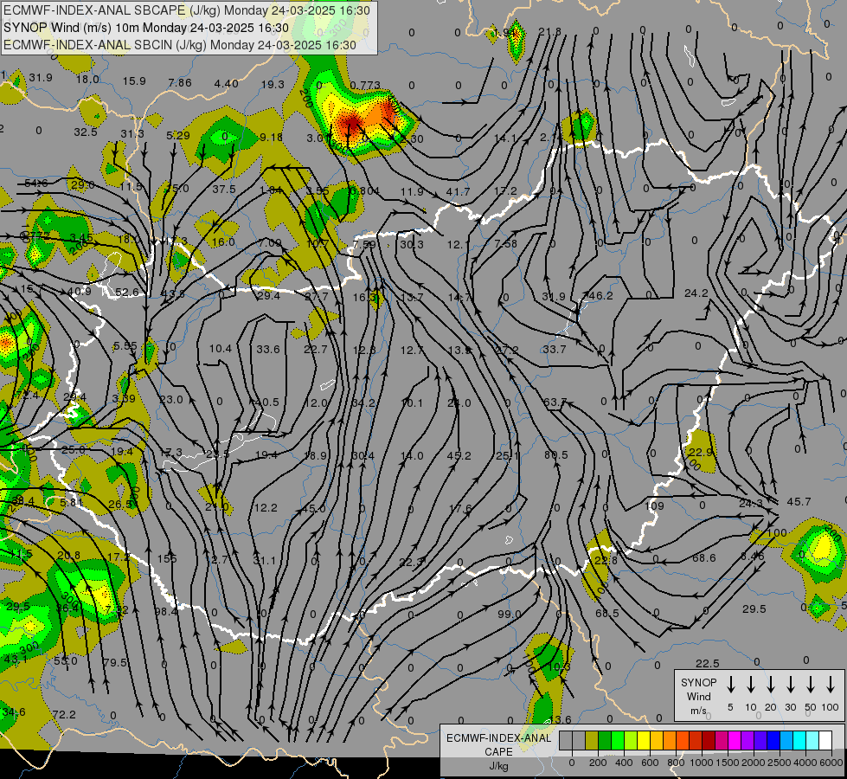This screenshot has height=779, width=847.
Task: Pick the dark red swatch above 1000
Action: [x=709, y=740]
